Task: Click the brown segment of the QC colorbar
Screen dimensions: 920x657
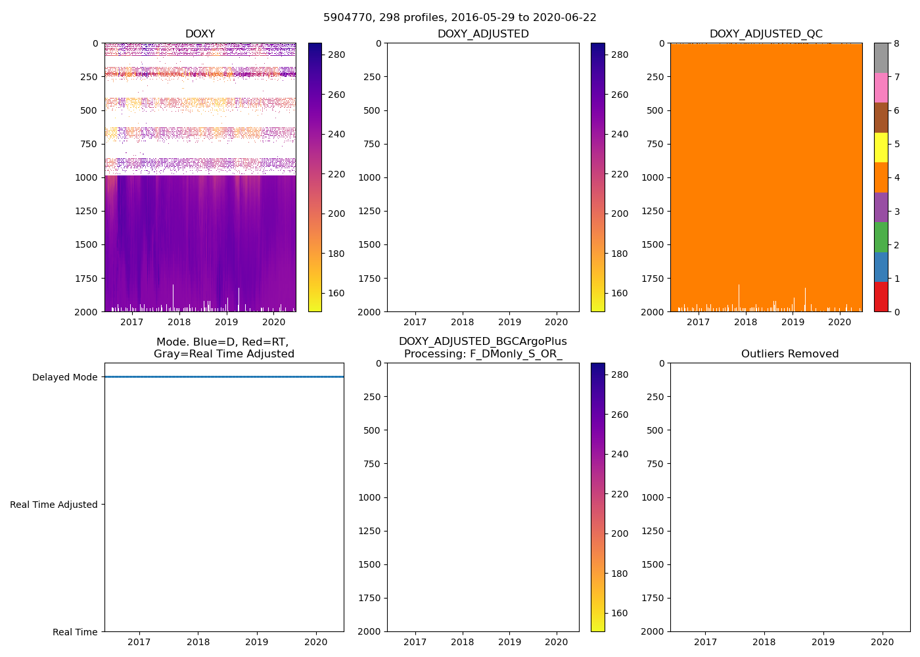Action: [881, 118]
